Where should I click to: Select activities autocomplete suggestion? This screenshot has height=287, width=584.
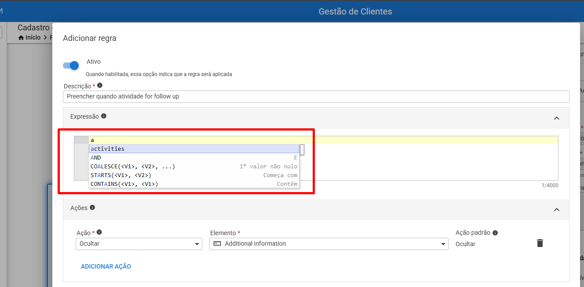tap(194, 149)
